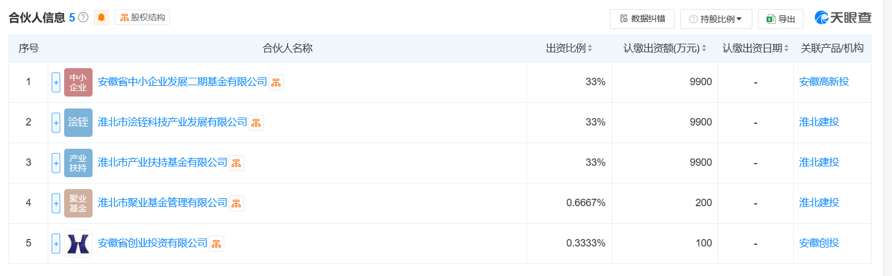This screenshot has height=276, width=892.
Task: Click the 股权结构 button
Action: click(x=142, y=18)
